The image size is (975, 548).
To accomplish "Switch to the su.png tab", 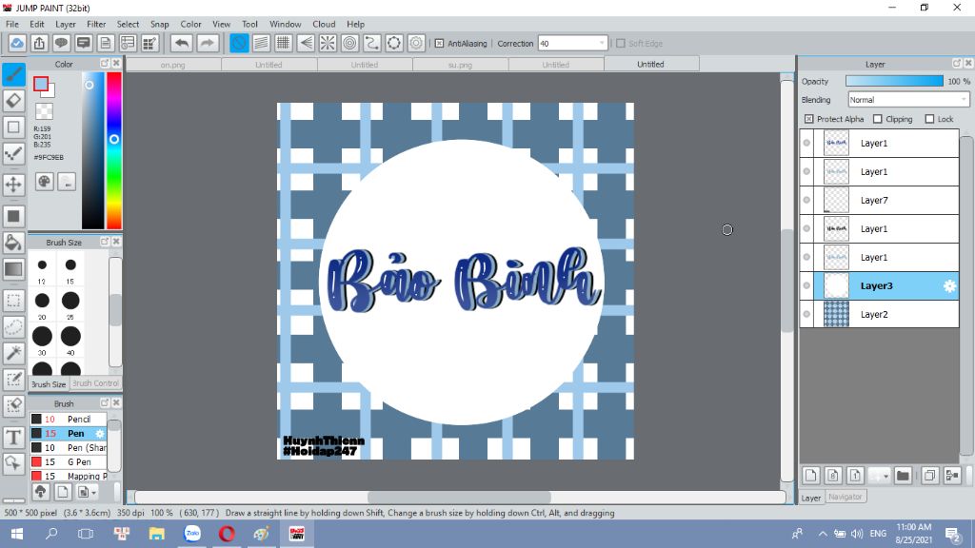I will pos(460,65).
